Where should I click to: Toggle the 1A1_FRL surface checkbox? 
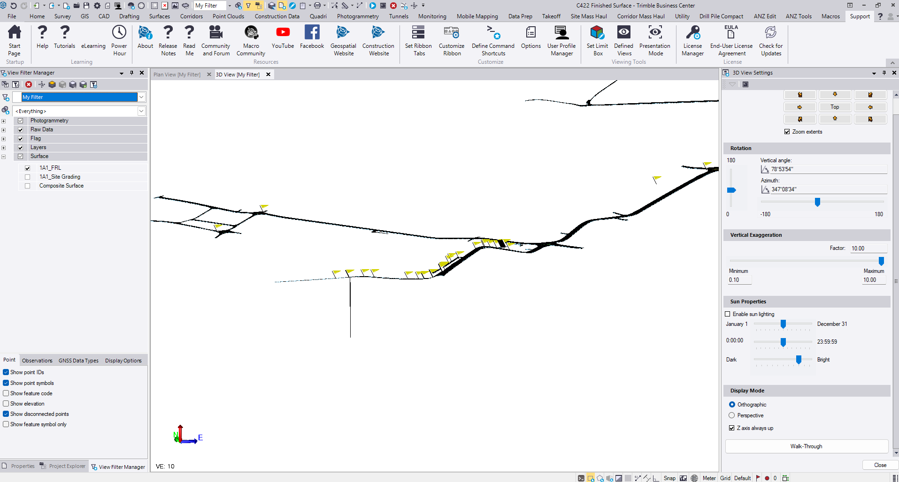28,168
